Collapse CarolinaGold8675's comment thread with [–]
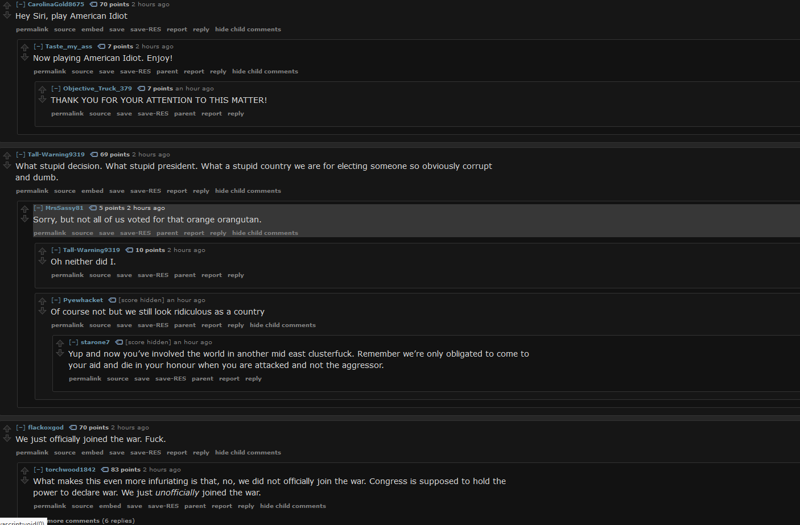The height and width of the screenshot is (525, 800). [x=20, y=4]
